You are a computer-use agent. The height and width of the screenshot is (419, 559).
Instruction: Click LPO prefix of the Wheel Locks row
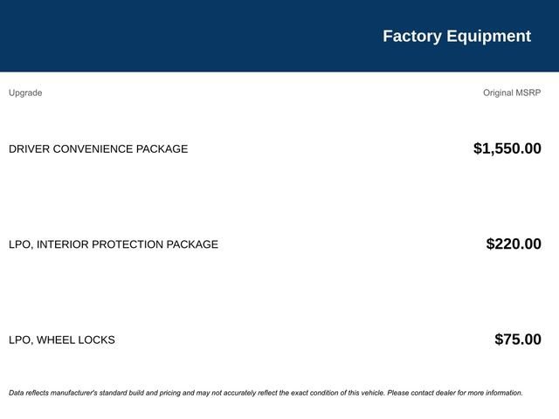(x=19, y=340)
